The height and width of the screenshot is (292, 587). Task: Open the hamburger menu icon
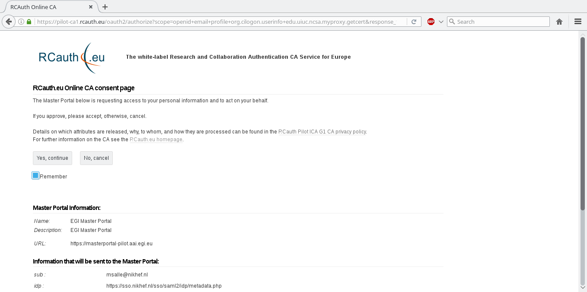(577, 22)
